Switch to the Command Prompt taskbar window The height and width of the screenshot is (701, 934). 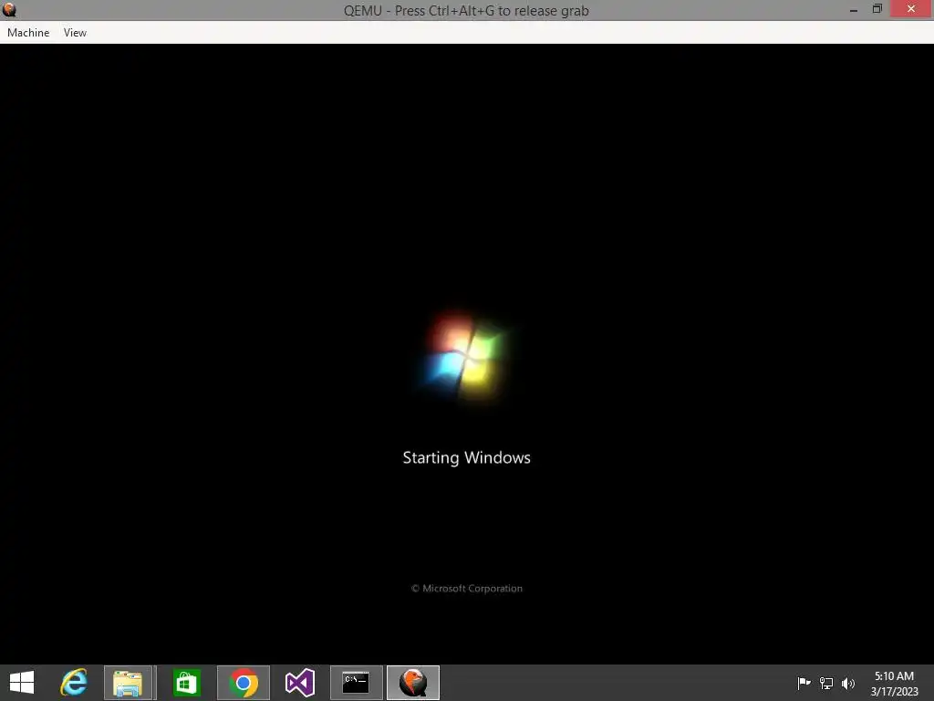coord(357,683)
